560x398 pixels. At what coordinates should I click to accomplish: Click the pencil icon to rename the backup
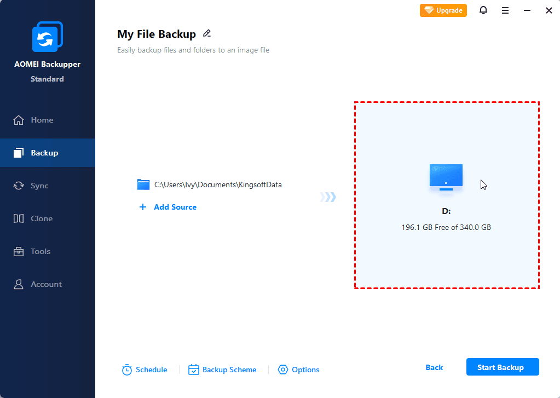coord(207,33)
